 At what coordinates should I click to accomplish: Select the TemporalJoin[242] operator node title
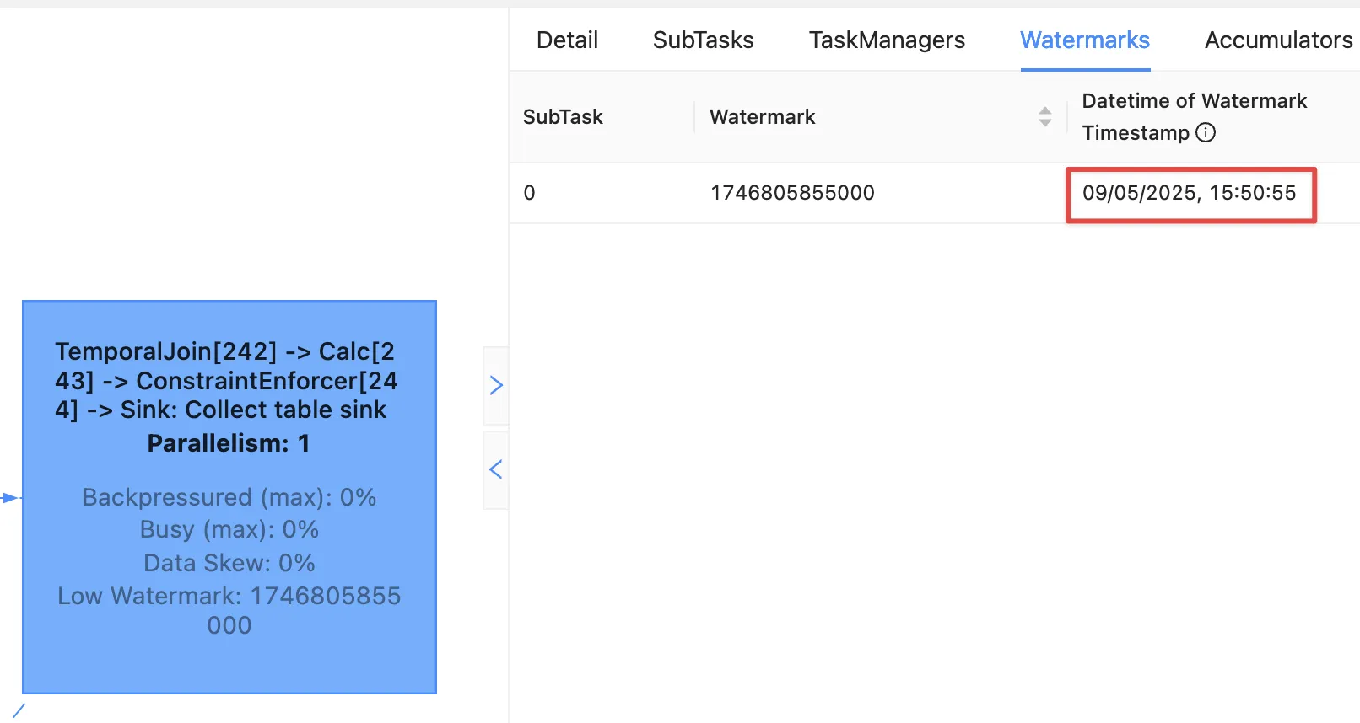[x=226, y=380]
